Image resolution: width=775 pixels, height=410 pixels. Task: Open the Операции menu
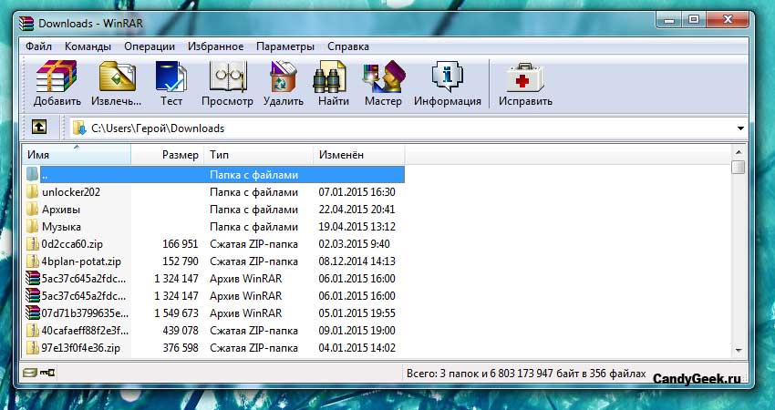(x=150, y=46)
